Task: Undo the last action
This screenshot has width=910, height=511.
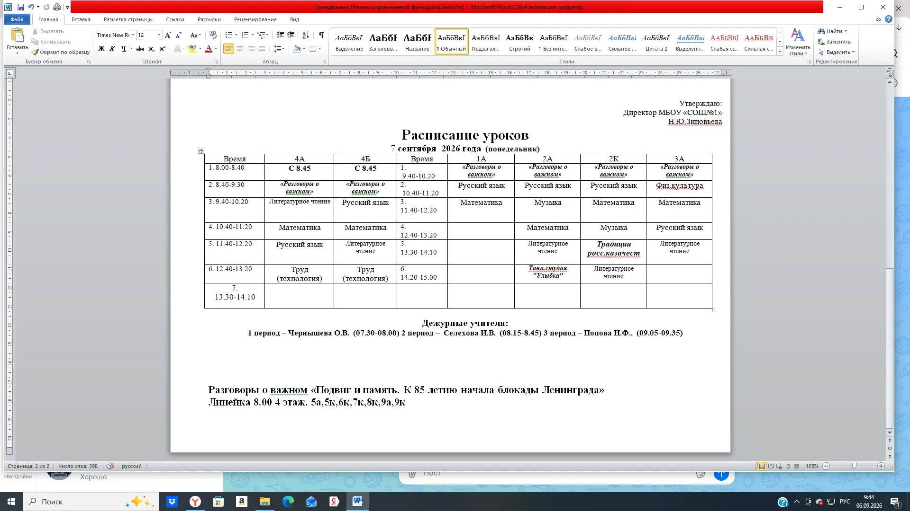Action: coord(31,7)
